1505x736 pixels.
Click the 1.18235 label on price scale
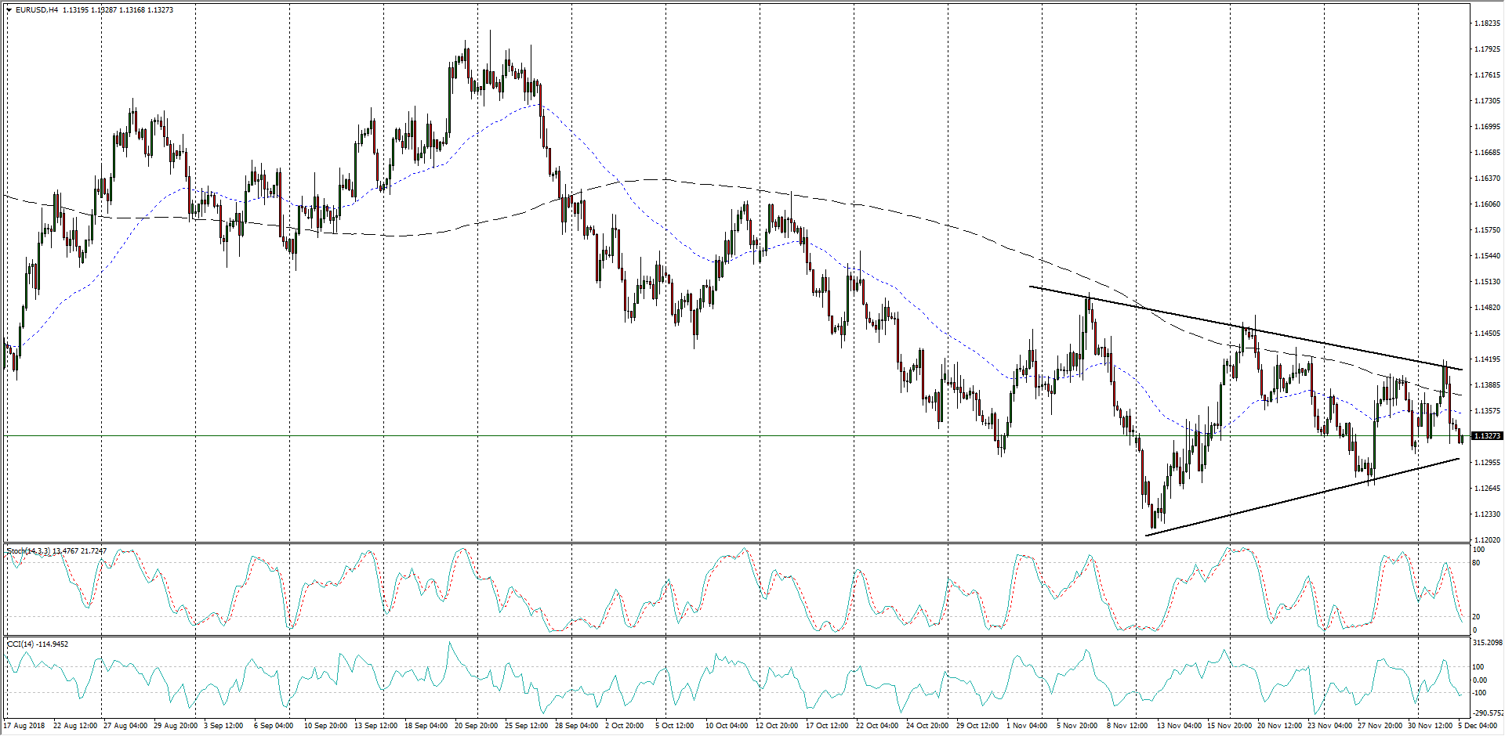pyautogui.click(x=1487, y=23)
